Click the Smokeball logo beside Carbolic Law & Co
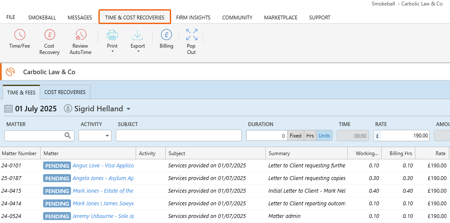The width and height of the screenshot is (450, 223). tap(10, 72)
